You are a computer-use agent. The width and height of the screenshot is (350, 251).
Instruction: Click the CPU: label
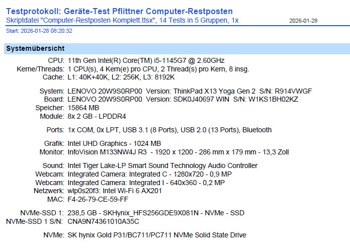point(56,60)
